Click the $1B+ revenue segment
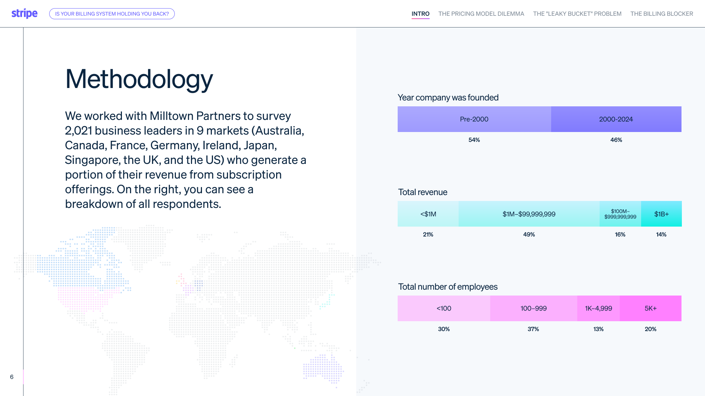 pos(661,214)
